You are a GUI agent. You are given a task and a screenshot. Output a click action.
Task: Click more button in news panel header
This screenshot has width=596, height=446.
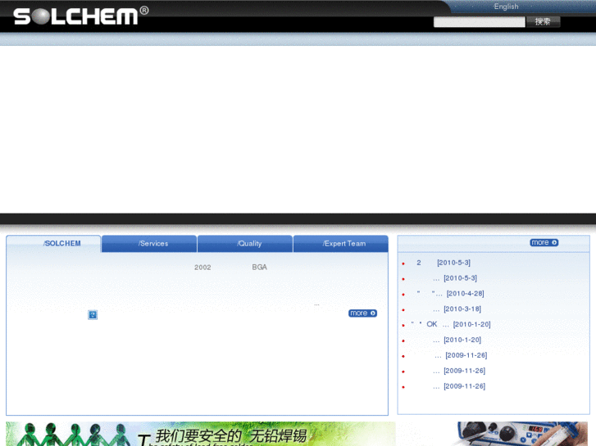[x=544, y=242]
